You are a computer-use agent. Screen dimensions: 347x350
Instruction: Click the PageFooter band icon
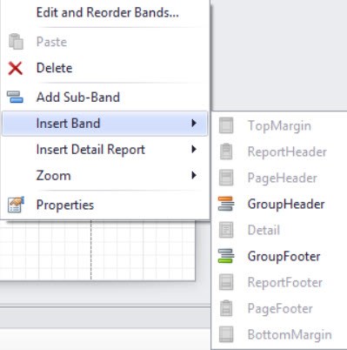[x=226, y=308]
